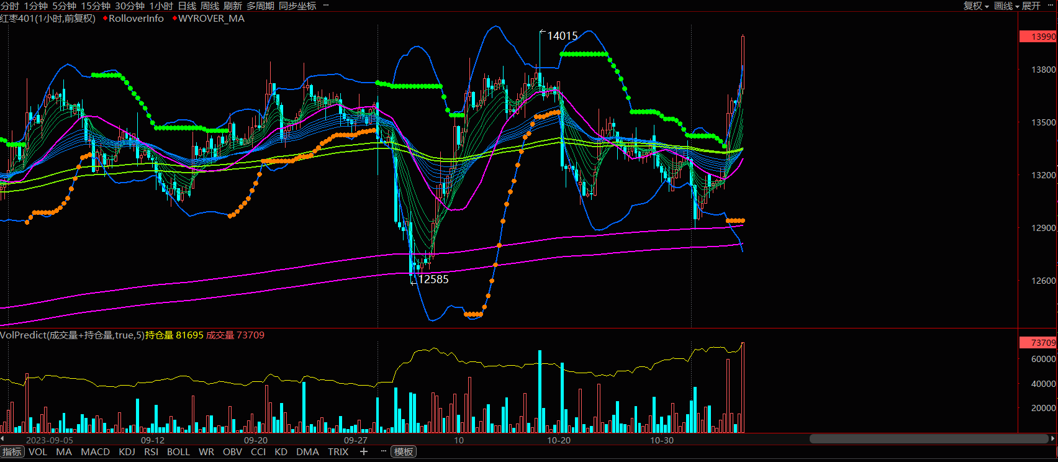The image size is (1058, 462).
Task: Open the 模板 template button
Action: pos(404,451)
